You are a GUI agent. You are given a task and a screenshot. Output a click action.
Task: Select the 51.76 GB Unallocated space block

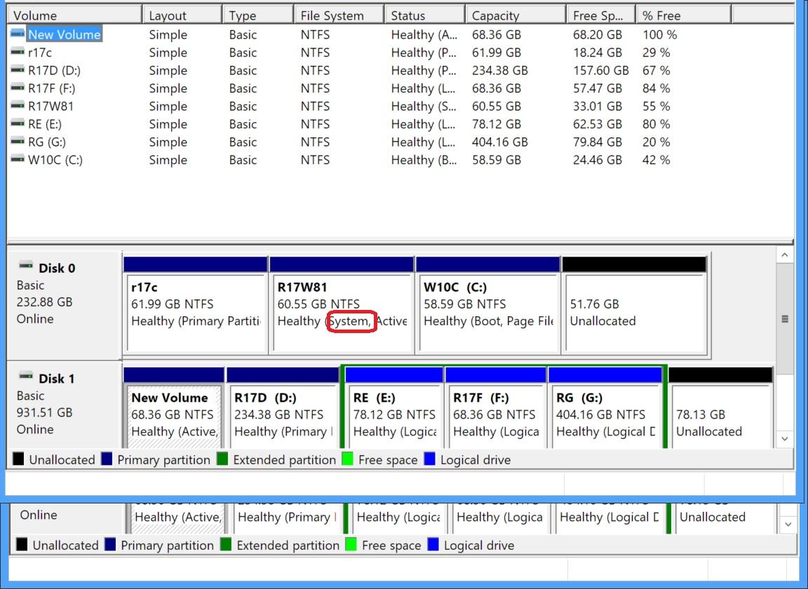pos(634,305)
